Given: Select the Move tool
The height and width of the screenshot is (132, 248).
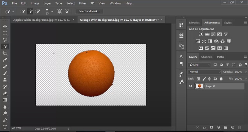Looking at the screenshot, I should pos(5,27).
